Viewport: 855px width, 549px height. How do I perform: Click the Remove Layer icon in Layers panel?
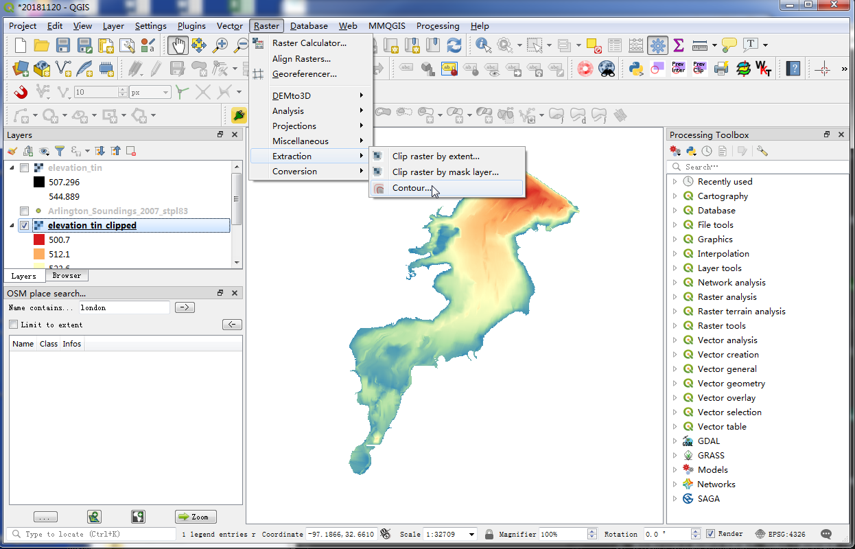[131, 151]
